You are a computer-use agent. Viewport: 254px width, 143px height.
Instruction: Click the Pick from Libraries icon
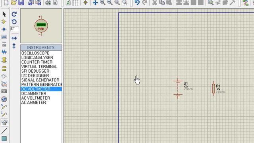[x=211, y=2]
